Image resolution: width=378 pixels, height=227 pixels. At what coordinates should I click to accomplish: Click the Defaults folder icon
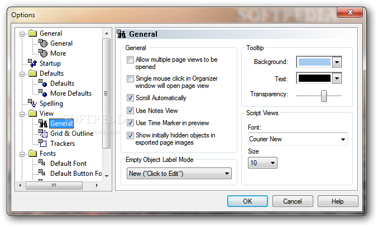click(32, 73)
